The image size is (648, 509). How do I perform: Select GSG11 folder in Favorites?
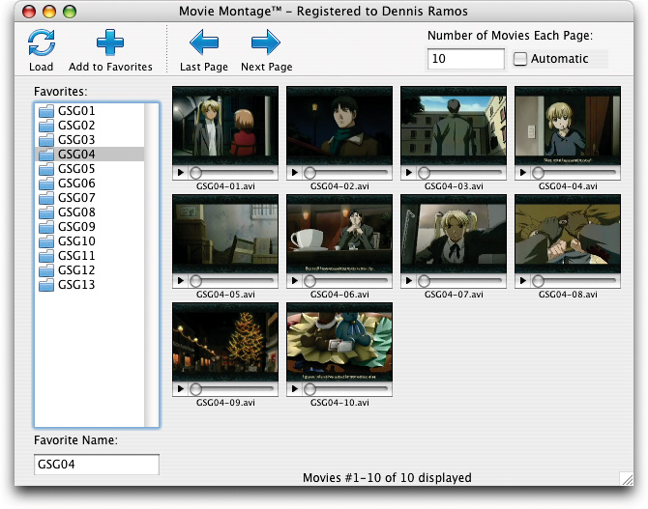(89, 256)
